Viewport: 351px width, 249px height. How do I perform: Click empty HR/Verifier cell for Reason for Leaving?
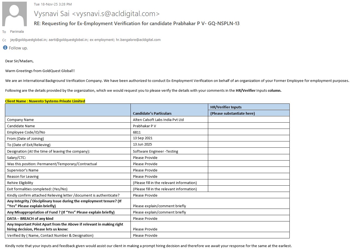[x=248, y=176]
